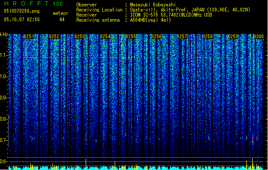The image size is (268, 170).
Task: Click the 0252 time marker
Action: (54, 37)
